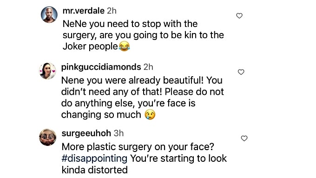The image size is (316, 178).
Task: Like pinkguccidiamonds' comment with the heart
Action: [x=241, y=72]
